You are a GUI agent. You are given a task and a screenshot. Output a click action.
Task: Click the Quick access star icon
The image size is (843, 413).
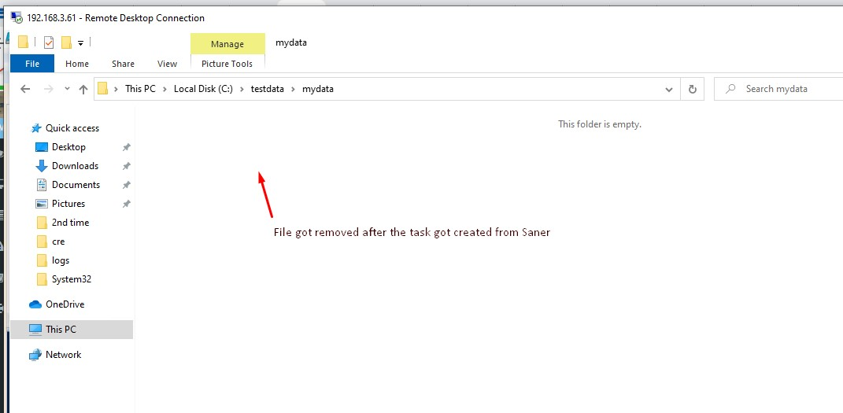coord(36,127)
